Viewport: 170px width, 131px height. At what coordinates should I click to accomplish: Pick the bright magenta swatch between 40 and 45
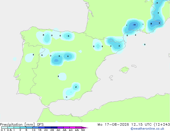click(73, 128)
